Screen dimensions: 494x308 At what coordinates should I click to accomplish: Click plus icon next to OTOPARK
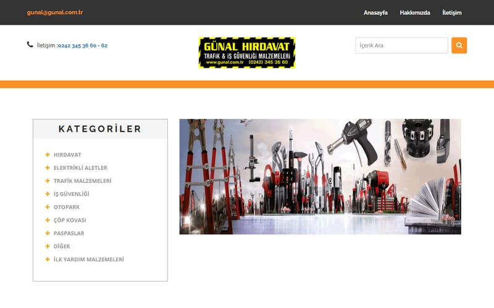(48, 207)
